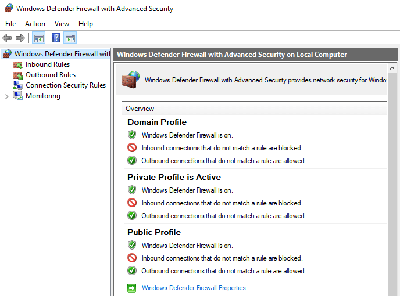Open Windows Defender Firewall Properties link
This screenshot has width=400, height=296.
194,288
